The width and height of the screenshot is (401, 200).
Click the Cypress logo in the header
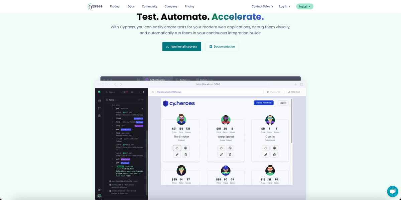(95, 6)
